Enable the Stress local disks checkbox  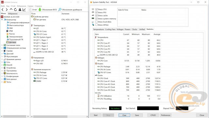(x=97, y=22)
